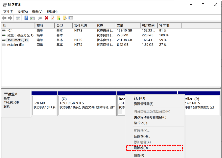Open Help with the blue question mark icon
Image resolution: width=222 pixels, height=158 pixels.
click(26, 18)
